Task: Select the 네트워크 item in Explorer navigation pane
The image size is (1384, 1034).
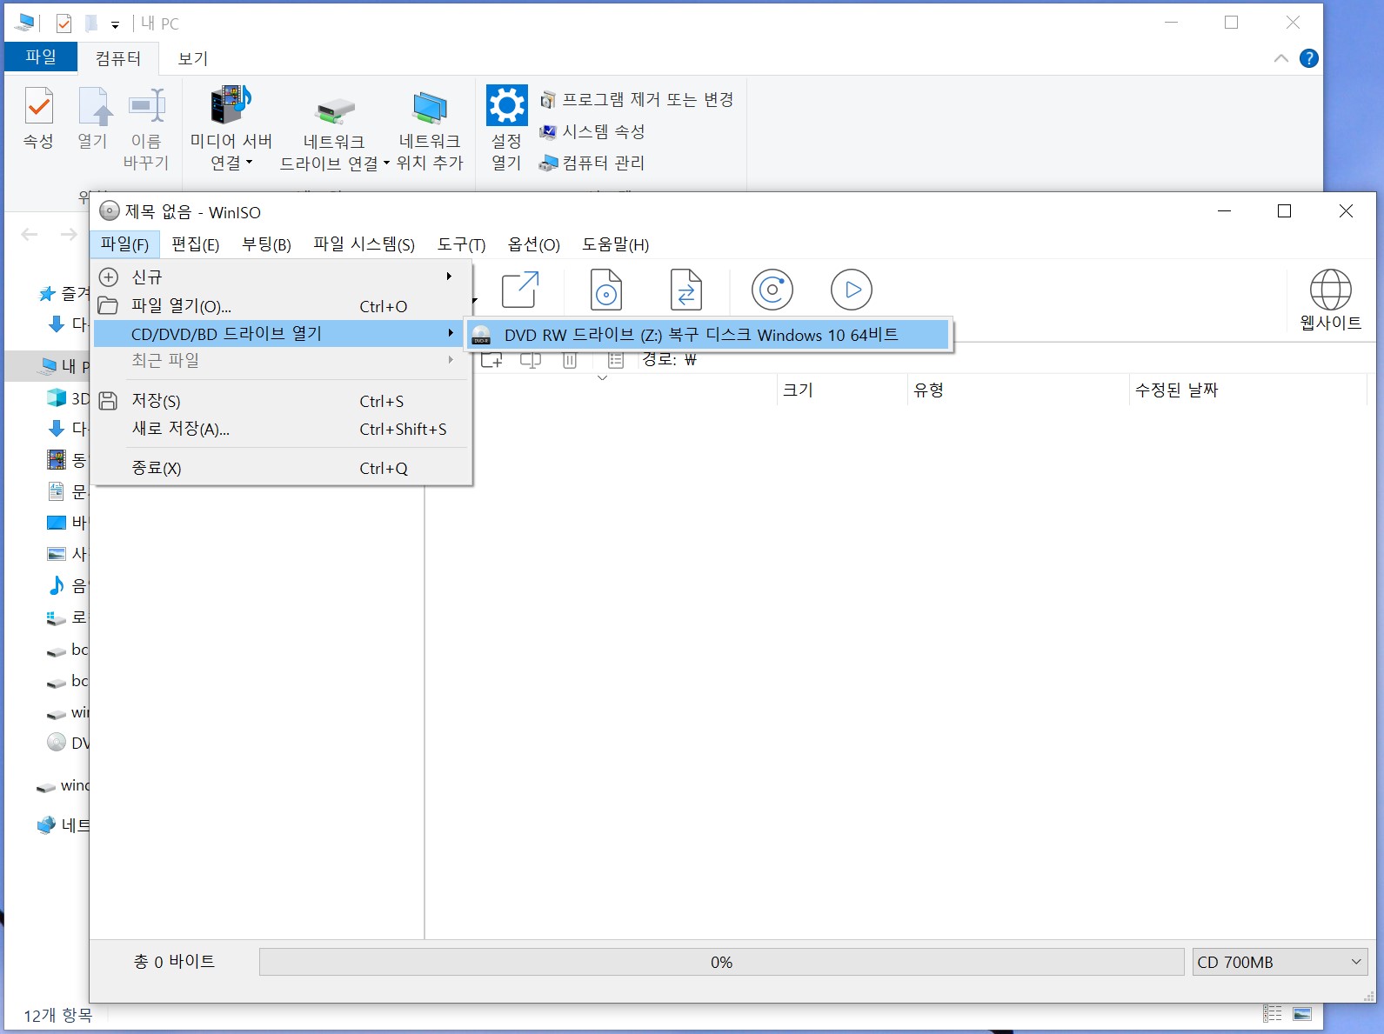Action: (x=64, y=825)
